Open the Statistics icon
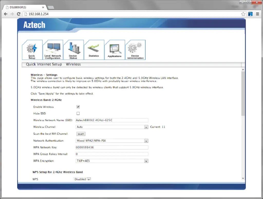This screenshot has width=263, height=199. (94, 50)
